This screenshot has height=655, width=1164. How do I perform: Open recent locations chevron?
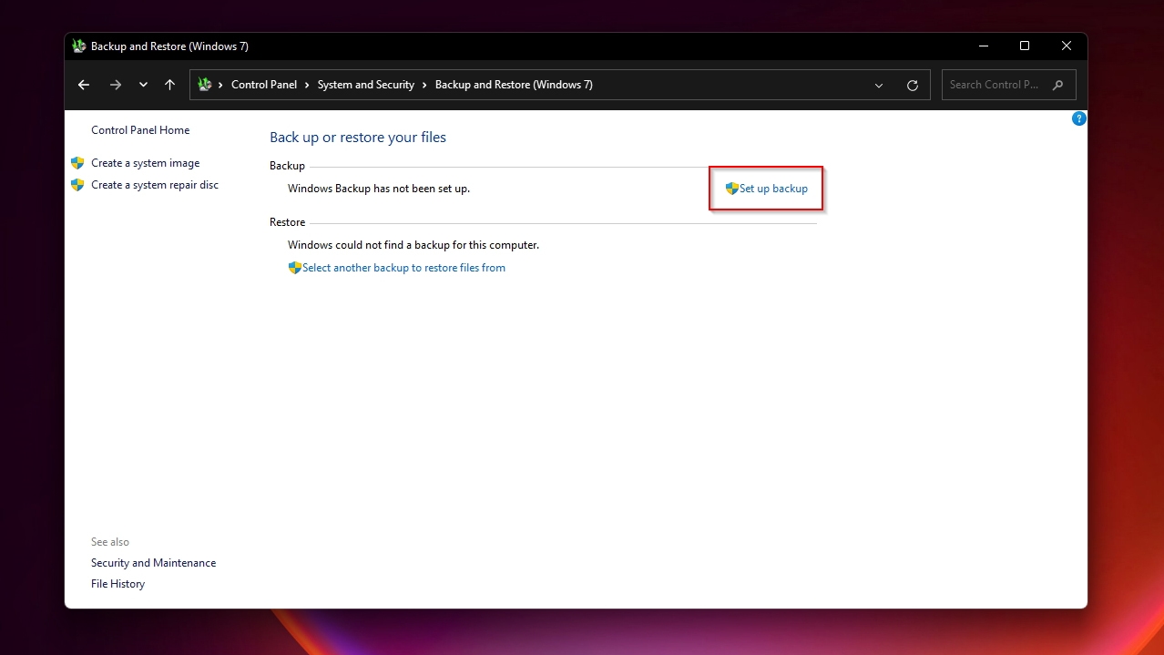tap(143, 85)
